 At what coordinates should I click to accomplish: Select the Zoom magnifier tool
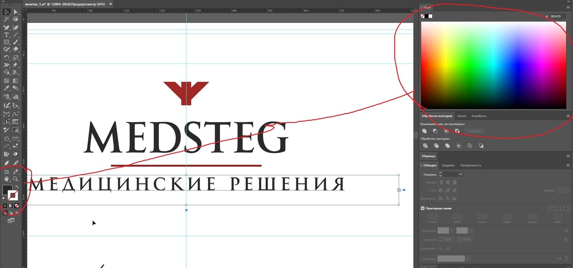16,179
